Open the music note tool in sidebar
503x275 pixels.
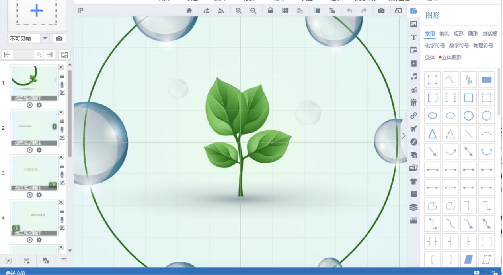[414, 77]
